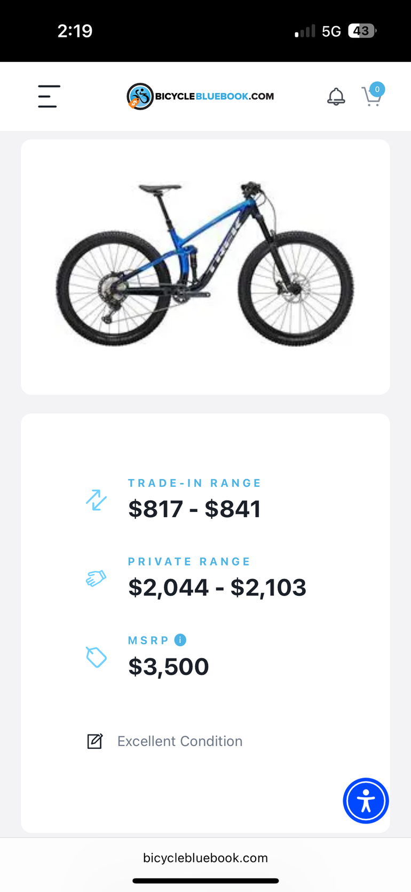Open the hamburger navigation menu
This screenshot has width=411, height=892.
tap(49, 96)
